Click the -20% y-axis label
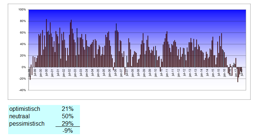 [x=23, y=79]
